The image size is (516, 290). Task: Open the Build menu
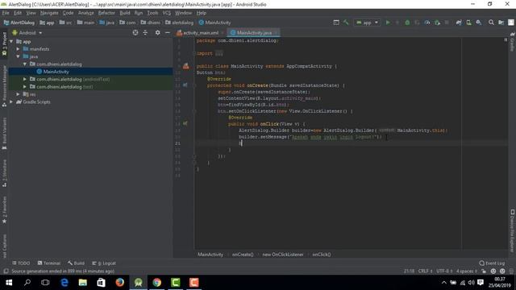click(x=125, y=13)
